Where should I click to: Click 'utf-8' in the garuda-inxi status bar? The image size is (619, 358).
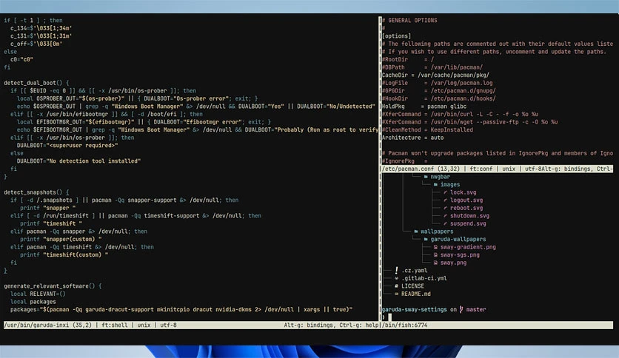point(169,325)
